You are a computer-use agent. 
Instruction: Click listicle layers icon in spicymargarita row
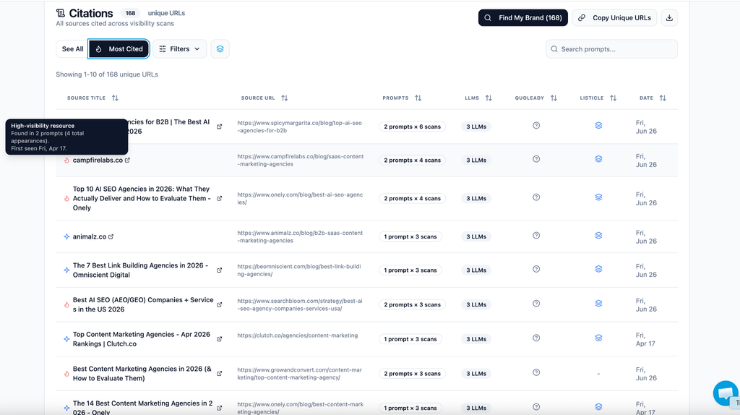pyautogui.click(x=598, y=126)
